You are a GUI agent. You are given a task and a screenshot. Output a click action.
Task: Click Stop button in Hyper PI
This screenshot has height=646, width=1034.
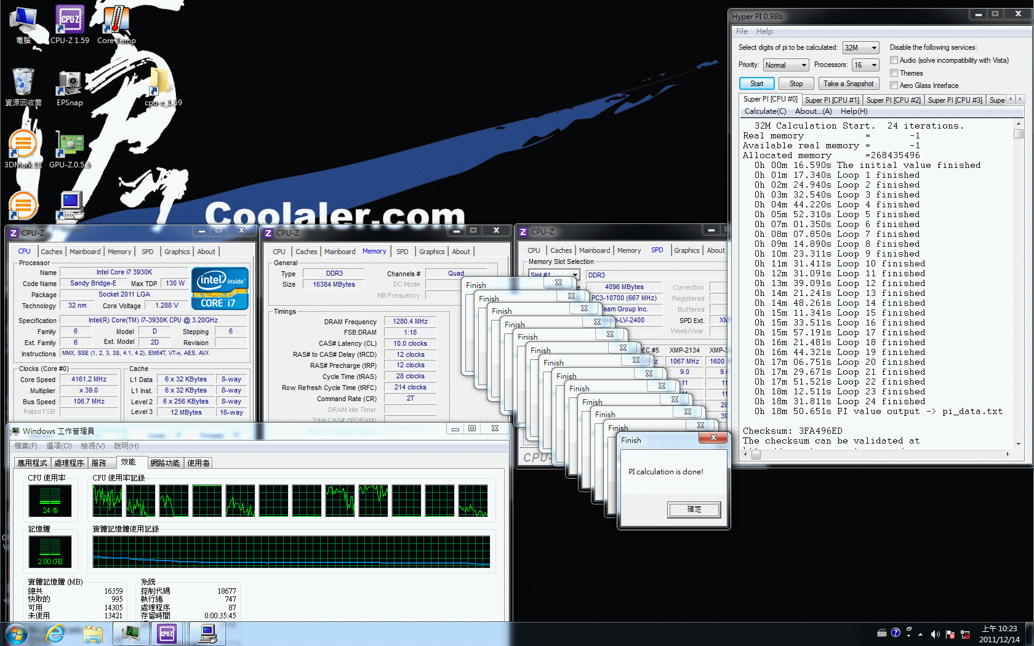(x=796, y=84)
